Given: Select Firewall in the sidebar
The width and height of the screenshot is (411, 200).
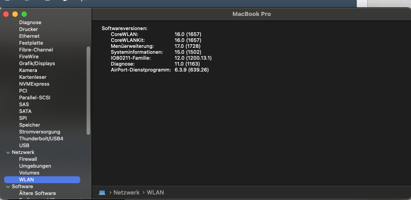Looking at the screenshot, I should pyautogui.click(x=28, y=159).
